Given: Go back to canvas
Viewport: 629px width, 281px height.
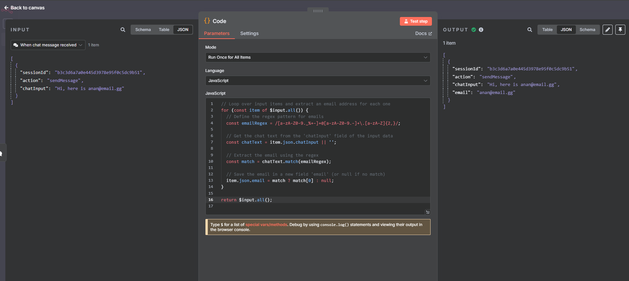Looking at the screenshot, I should click(x=24, y=8).
